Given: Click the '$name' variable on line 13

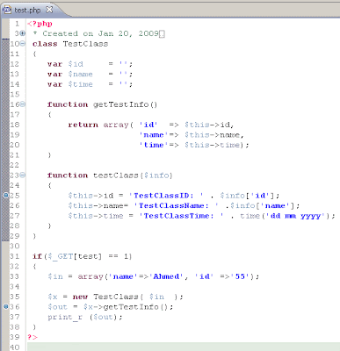Looking at the screenshot, I should point(81,75).
